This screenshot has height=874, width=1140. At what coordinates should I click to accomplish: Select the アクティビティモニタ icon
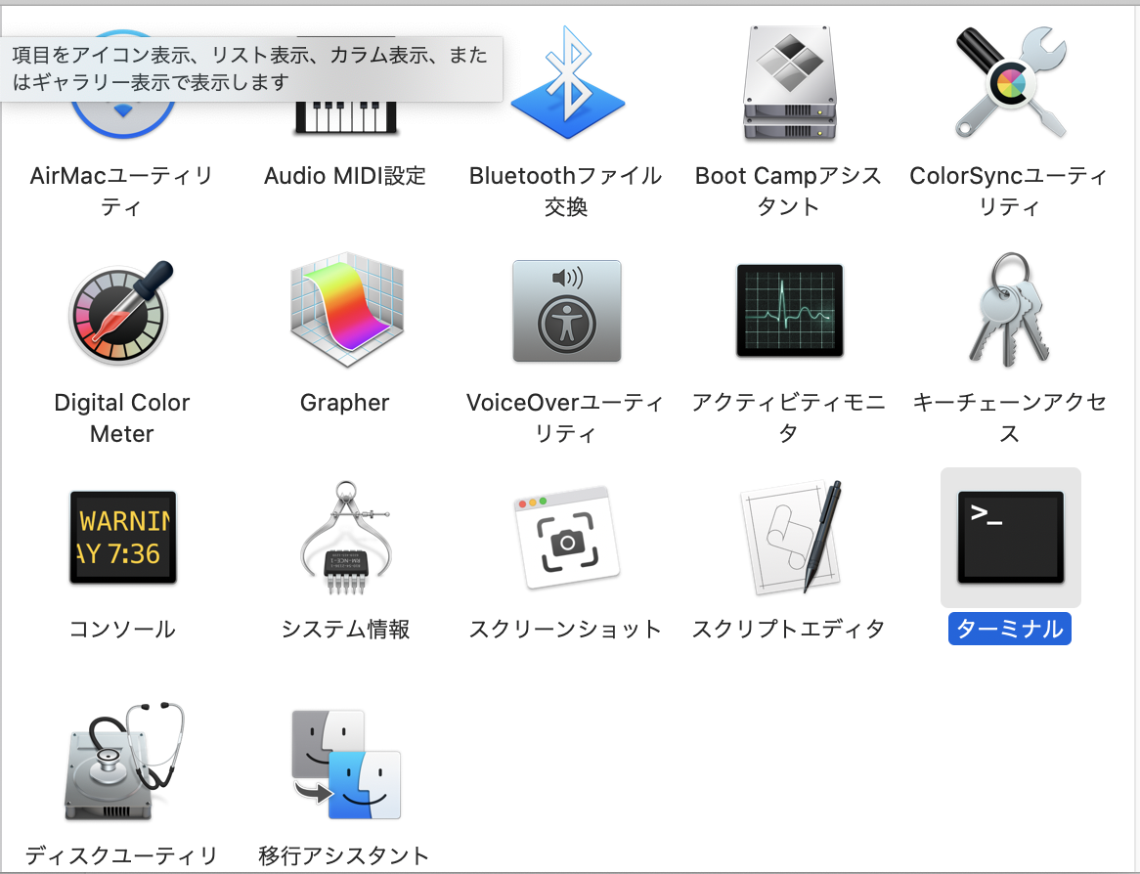point(790,311)
